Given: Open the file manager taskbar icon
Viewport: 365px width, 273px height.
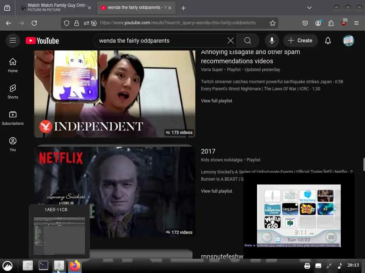Looking at the screenshot, I should (28, 265).
